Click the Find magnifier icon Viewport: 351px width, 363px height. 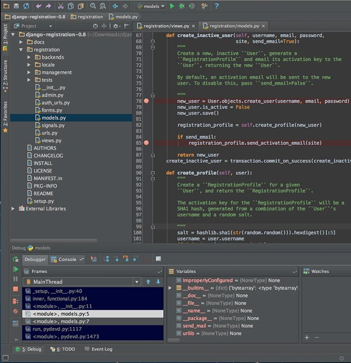click(93, 6)
